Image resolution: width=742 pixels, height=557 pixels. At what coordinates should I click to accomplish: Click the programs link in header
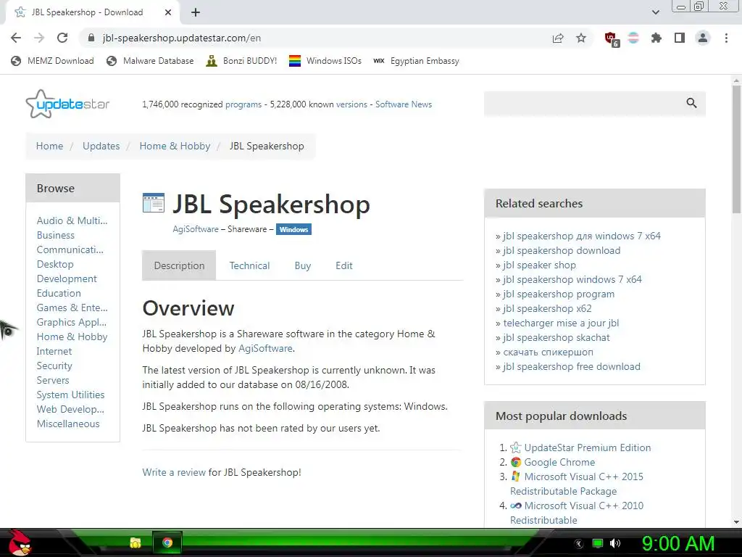[243, 104]
